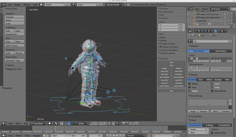236x137 pixels.
Task: Open the Armature data properties tab
Action: click(x=215, y=31)
